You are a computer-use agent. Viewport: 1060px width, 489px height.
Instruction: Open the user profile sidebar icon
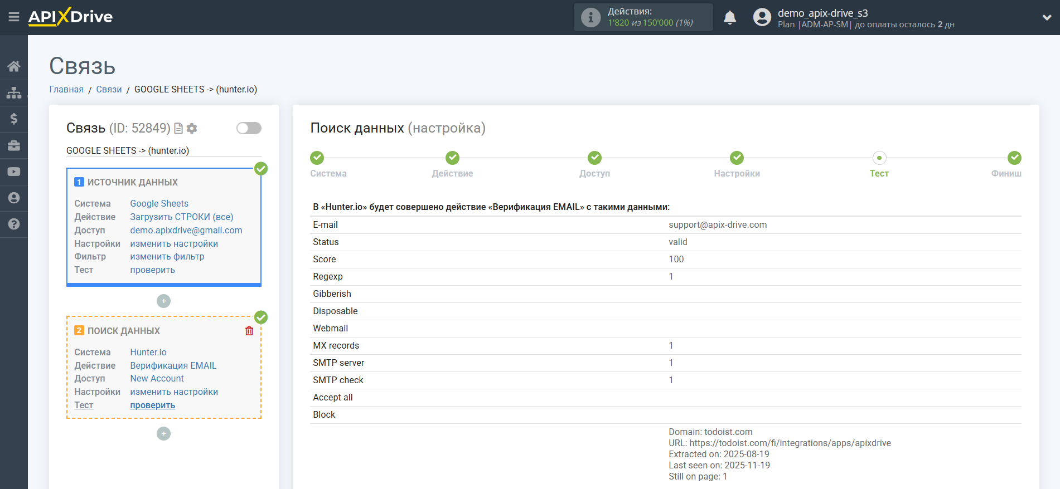(14, 198)
